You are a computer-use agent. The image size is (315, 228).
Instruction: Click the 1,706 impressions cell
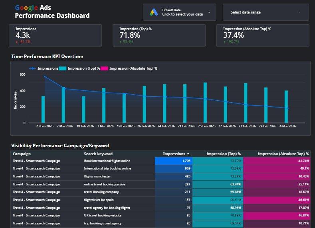pos(174,161)
